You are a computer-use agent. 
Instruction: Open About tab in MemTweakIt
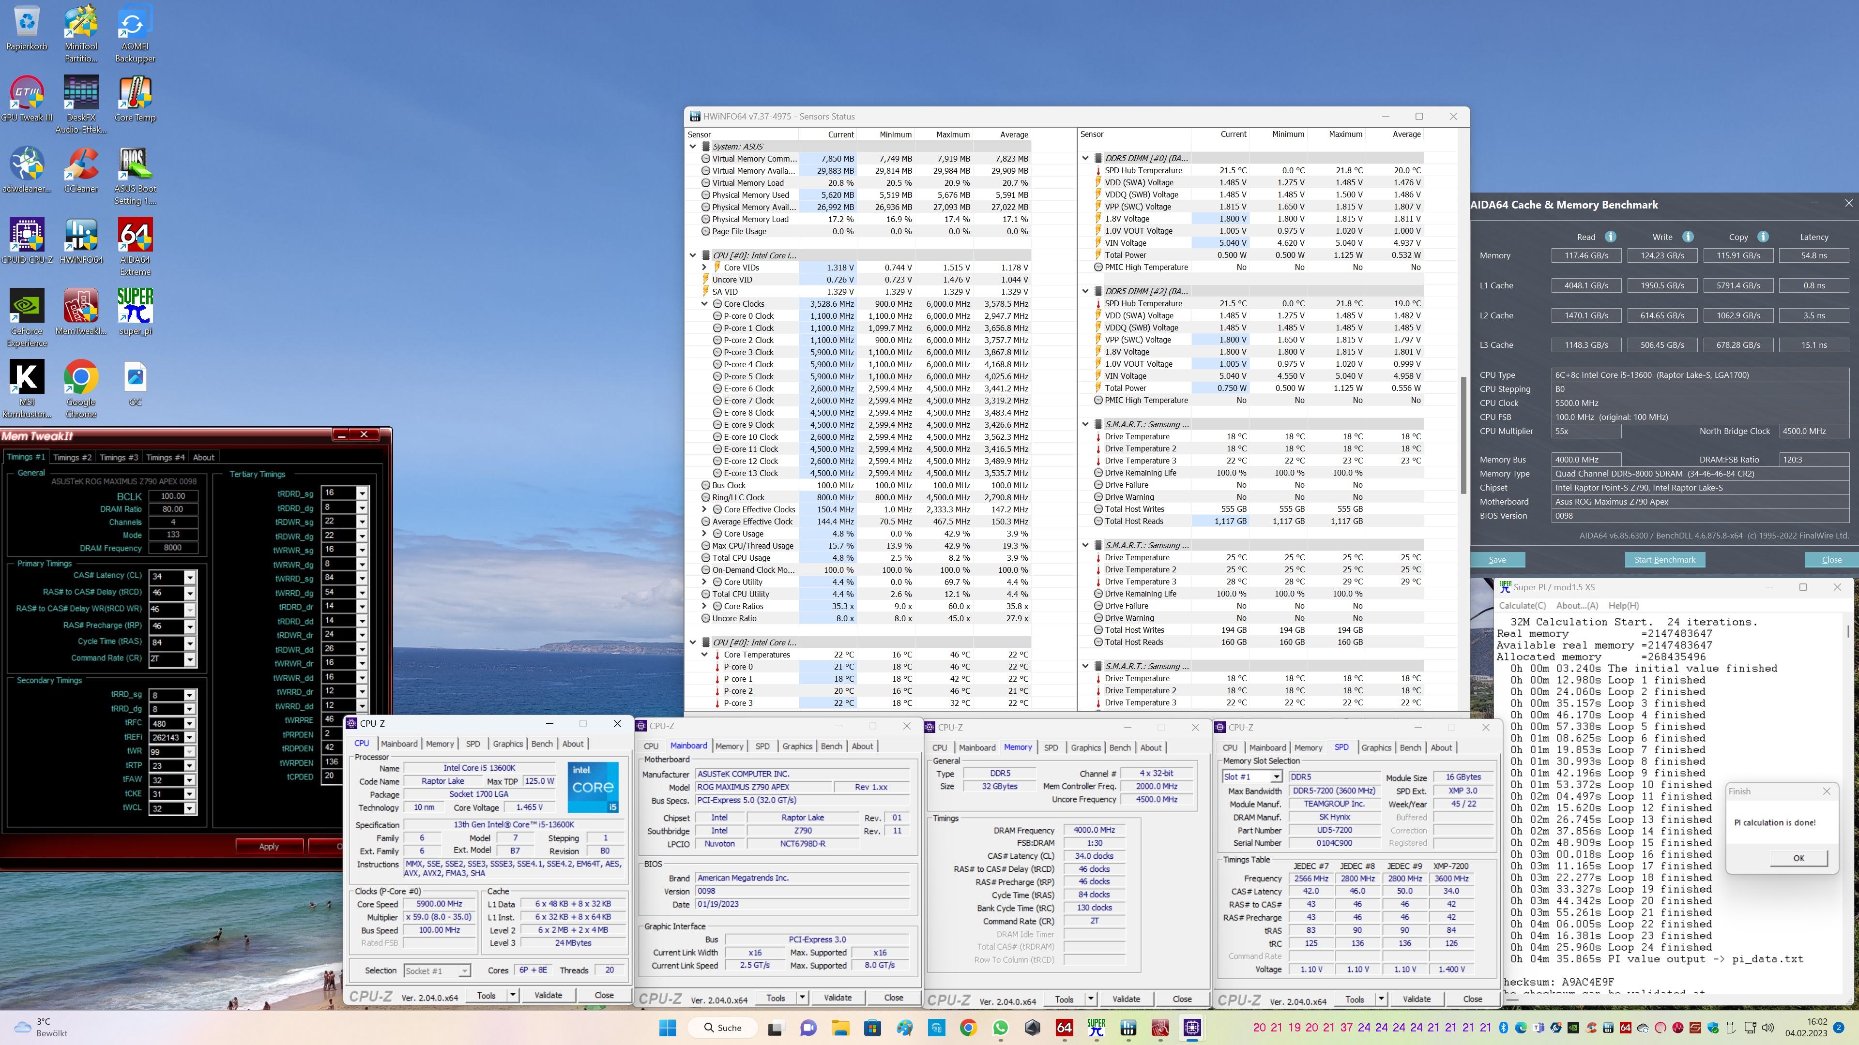[x=203, y=457]
